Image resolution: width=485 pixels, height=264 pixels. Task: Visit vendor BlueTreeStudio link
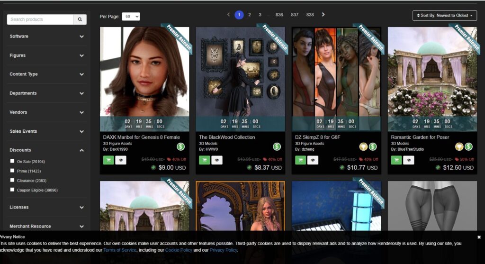pyautogui.click(x=411, y=149)
